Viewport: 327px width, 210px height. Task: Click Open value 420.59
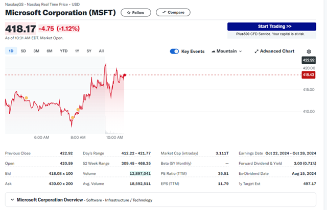click(66, 164)
